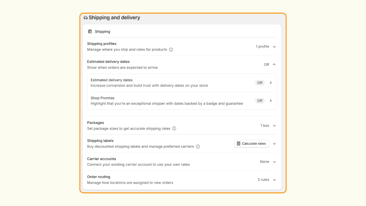Collapse the Estimated delivery dates section
This screenshot has height=206, width=366.
[x=274, y=65]
